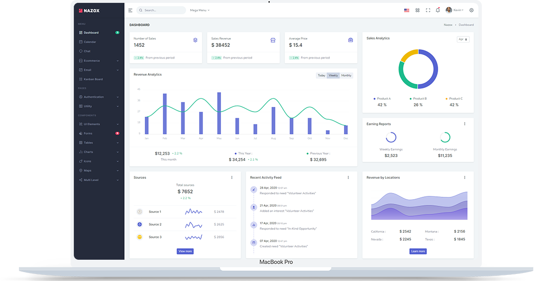The height and width of the screenshot is (281, 556).
Task: Click the hamburger menu toggle icon
Action: [131, 10]
